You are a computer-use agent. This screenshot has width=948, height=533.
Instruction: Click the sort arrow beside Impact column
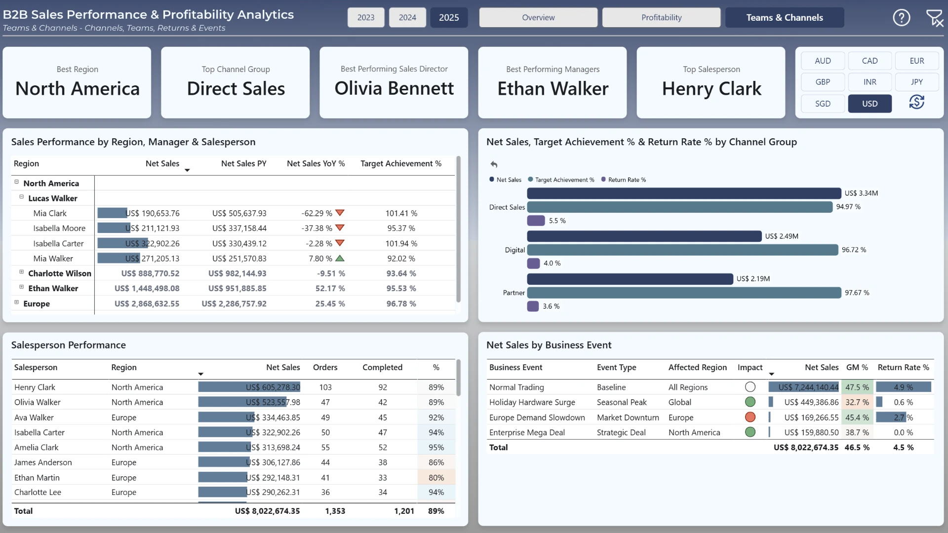pos(771,374)
